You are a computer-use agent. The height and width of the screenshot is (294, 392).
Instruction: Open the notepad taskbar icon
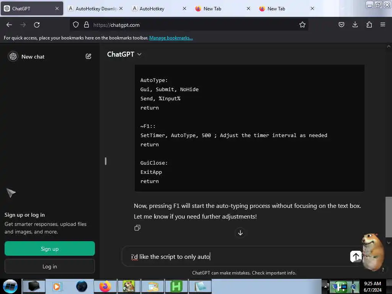(x=200, y=286)
